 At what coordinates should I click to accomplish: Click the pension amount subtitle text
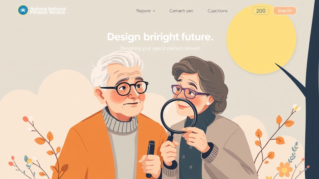click(160, 48)
